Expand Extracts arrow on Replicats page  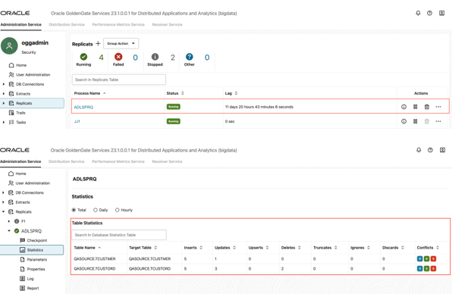(x=4, y=94)
